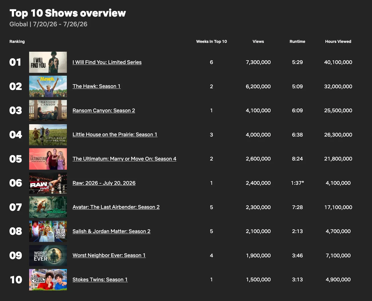This screenshot has width=372, height=301.
Task: Click The Ultimatum pink thumbnail
Action: pos(48,159)
